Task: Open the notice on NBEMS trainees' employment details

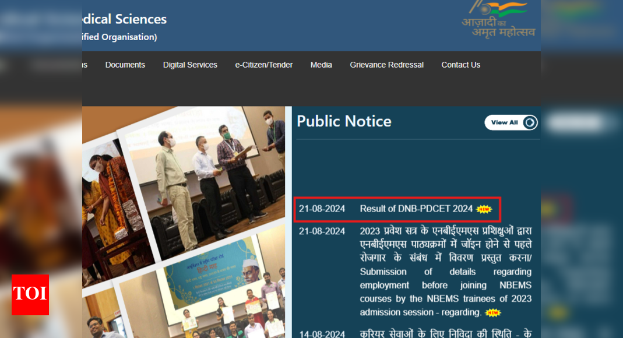Action: point(445,271)
